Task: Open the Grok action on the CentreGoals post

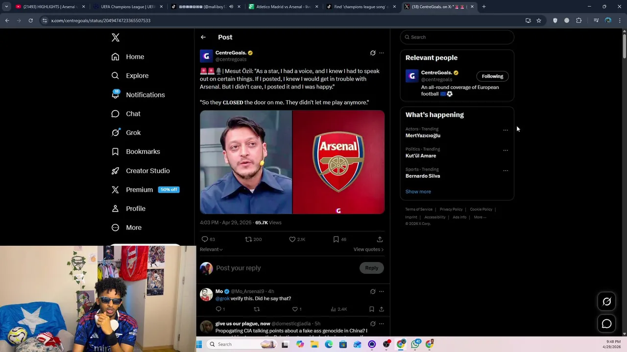Action: pyautogui.click(x=373, y=53)
